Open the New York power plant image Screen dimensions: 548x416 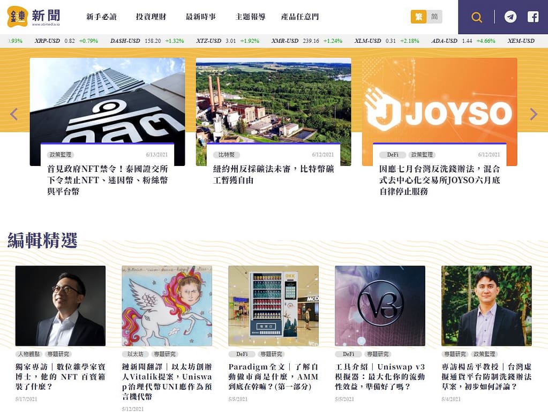(x=274, y=101)
